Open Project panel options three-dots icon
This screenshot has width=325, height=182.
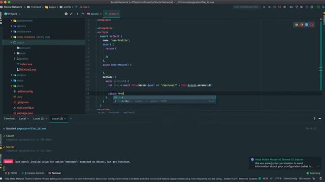click(78, 14)
